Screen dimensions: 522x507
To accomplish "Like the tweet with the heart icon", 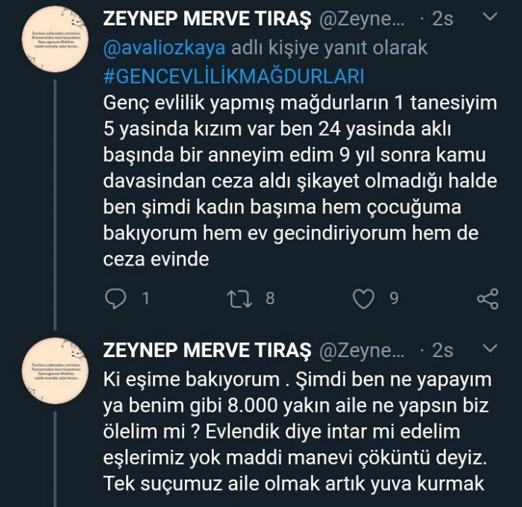I will point(363,299).
